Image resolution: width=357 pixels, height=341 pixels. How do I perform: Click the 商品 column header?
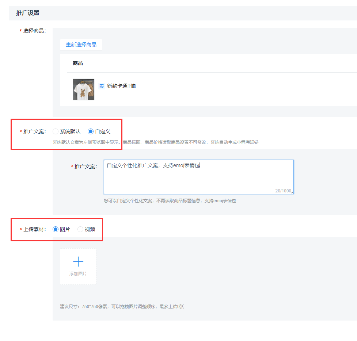(x=78, y=64)
